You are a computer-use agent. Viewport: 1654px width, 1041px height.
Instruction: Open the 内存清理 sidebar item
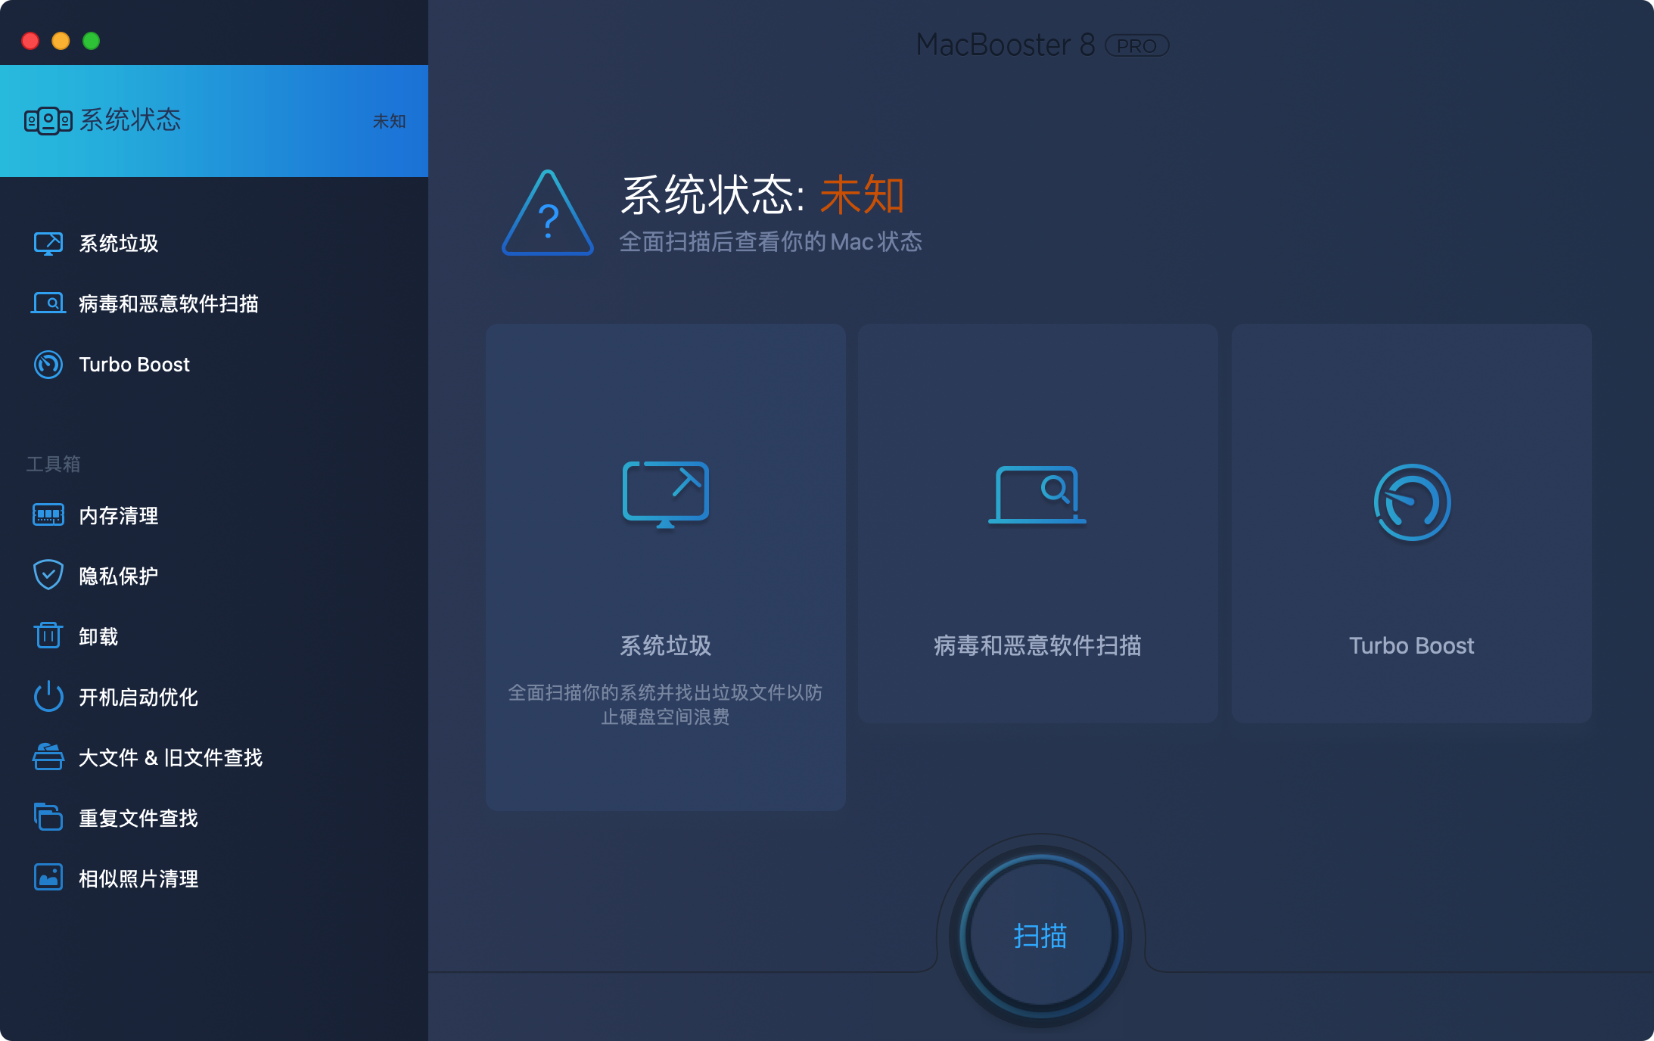click(x=119, y=516)
